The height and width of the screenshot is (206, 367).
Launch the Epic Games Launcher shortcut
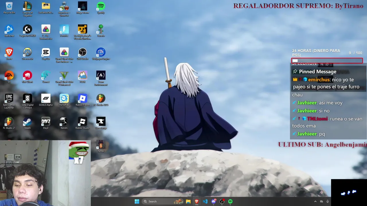point(9,102)
